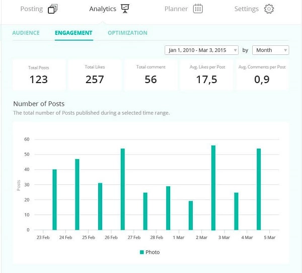Click the Avg. Comments per Post card
The width and height of the screenshot is (302, 273).
pos(262,75)
